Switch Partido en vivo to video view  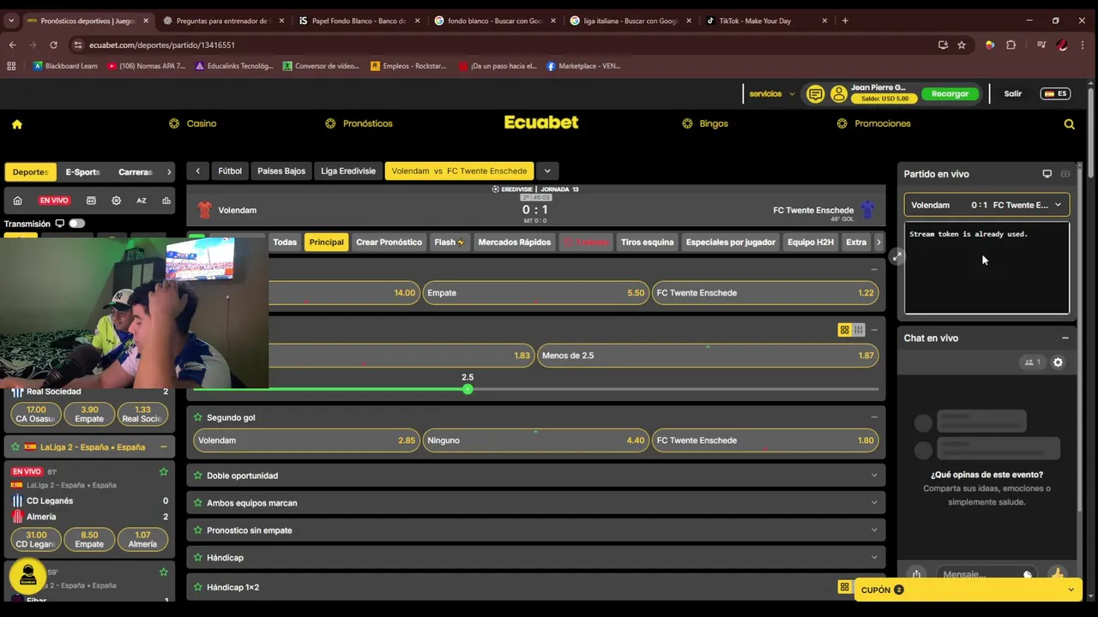click(x=1047, y=174)
